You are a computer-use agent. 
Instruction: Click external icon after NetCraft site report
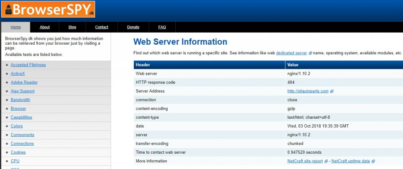coord(326,161)
